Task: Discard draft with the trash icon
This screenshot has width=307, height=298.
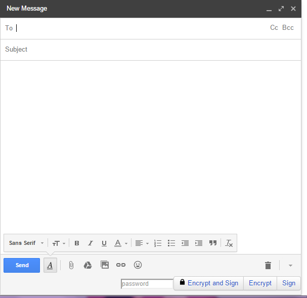Action: (268, 265)
